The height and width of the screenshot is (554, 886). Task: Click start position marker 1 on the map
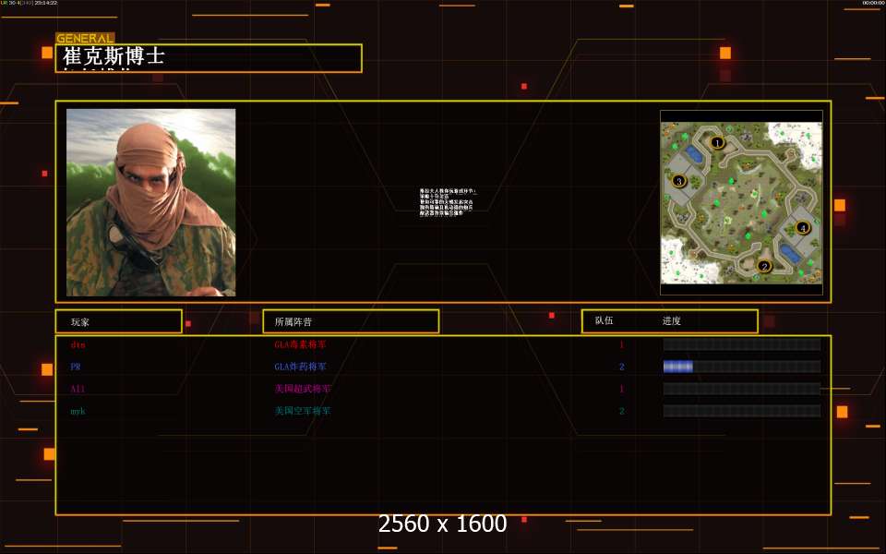coord(717,142)
